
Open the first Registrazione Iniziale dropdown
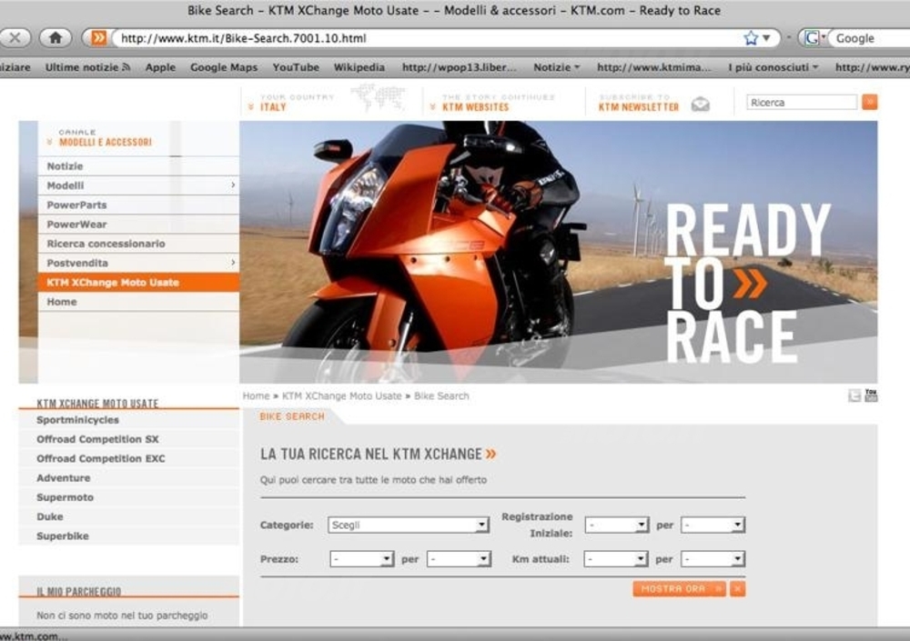pyautogui.click(x=616, y=526)
